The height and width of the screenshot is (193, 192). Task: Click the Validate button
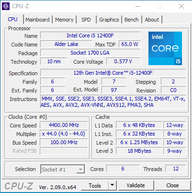[x=136, y=185]
